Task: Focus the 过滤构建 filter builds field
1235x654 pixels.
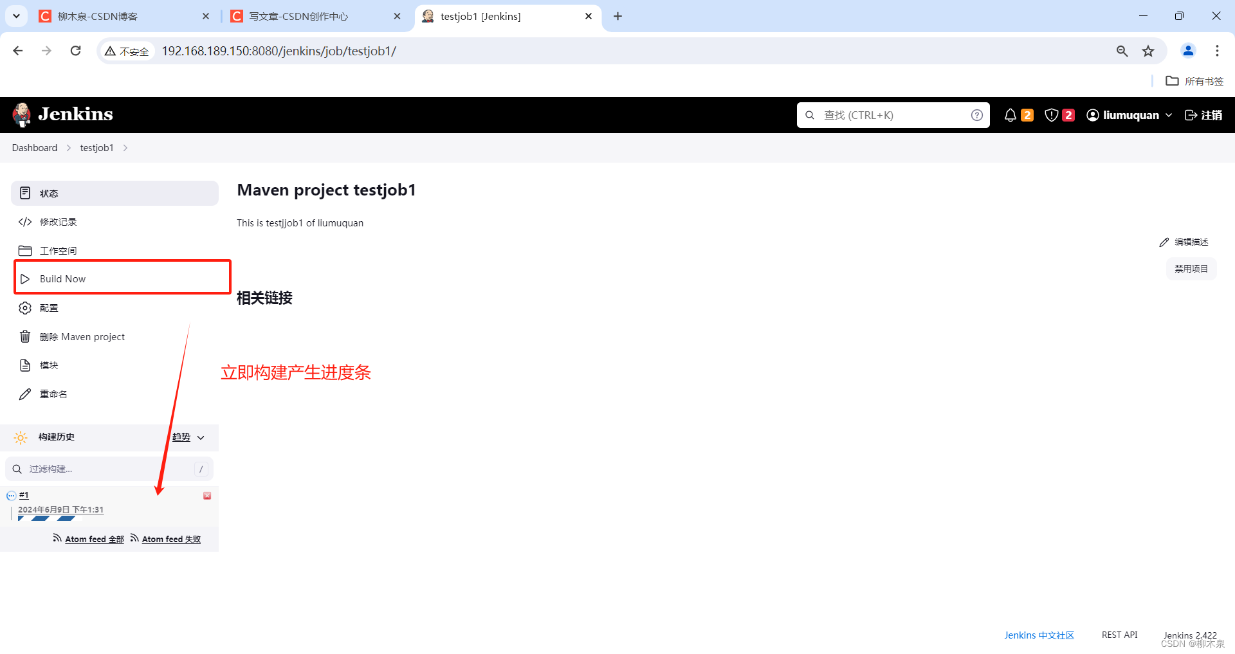Action: pyautogui.click(x=109, y=469)
